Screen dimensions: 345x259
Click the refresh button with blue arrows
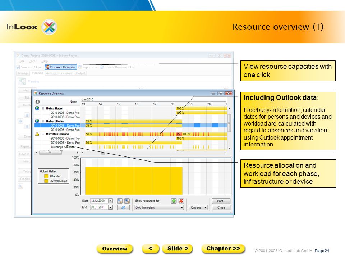coord(123,208)
